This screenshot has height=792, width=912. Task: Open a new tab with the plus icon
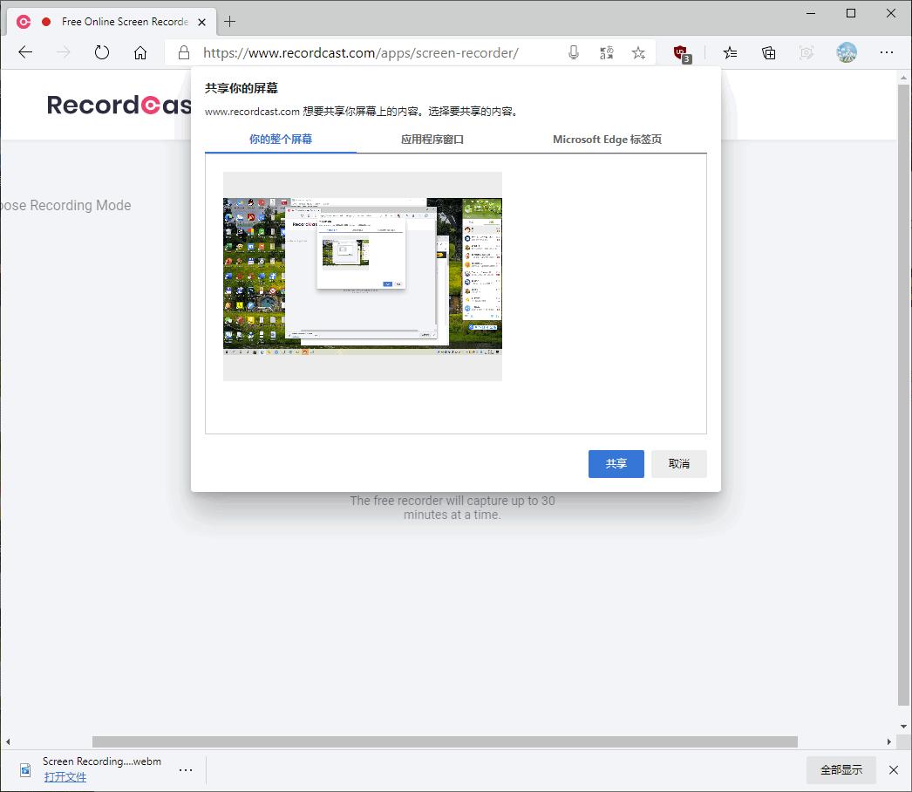click(230, 22)
